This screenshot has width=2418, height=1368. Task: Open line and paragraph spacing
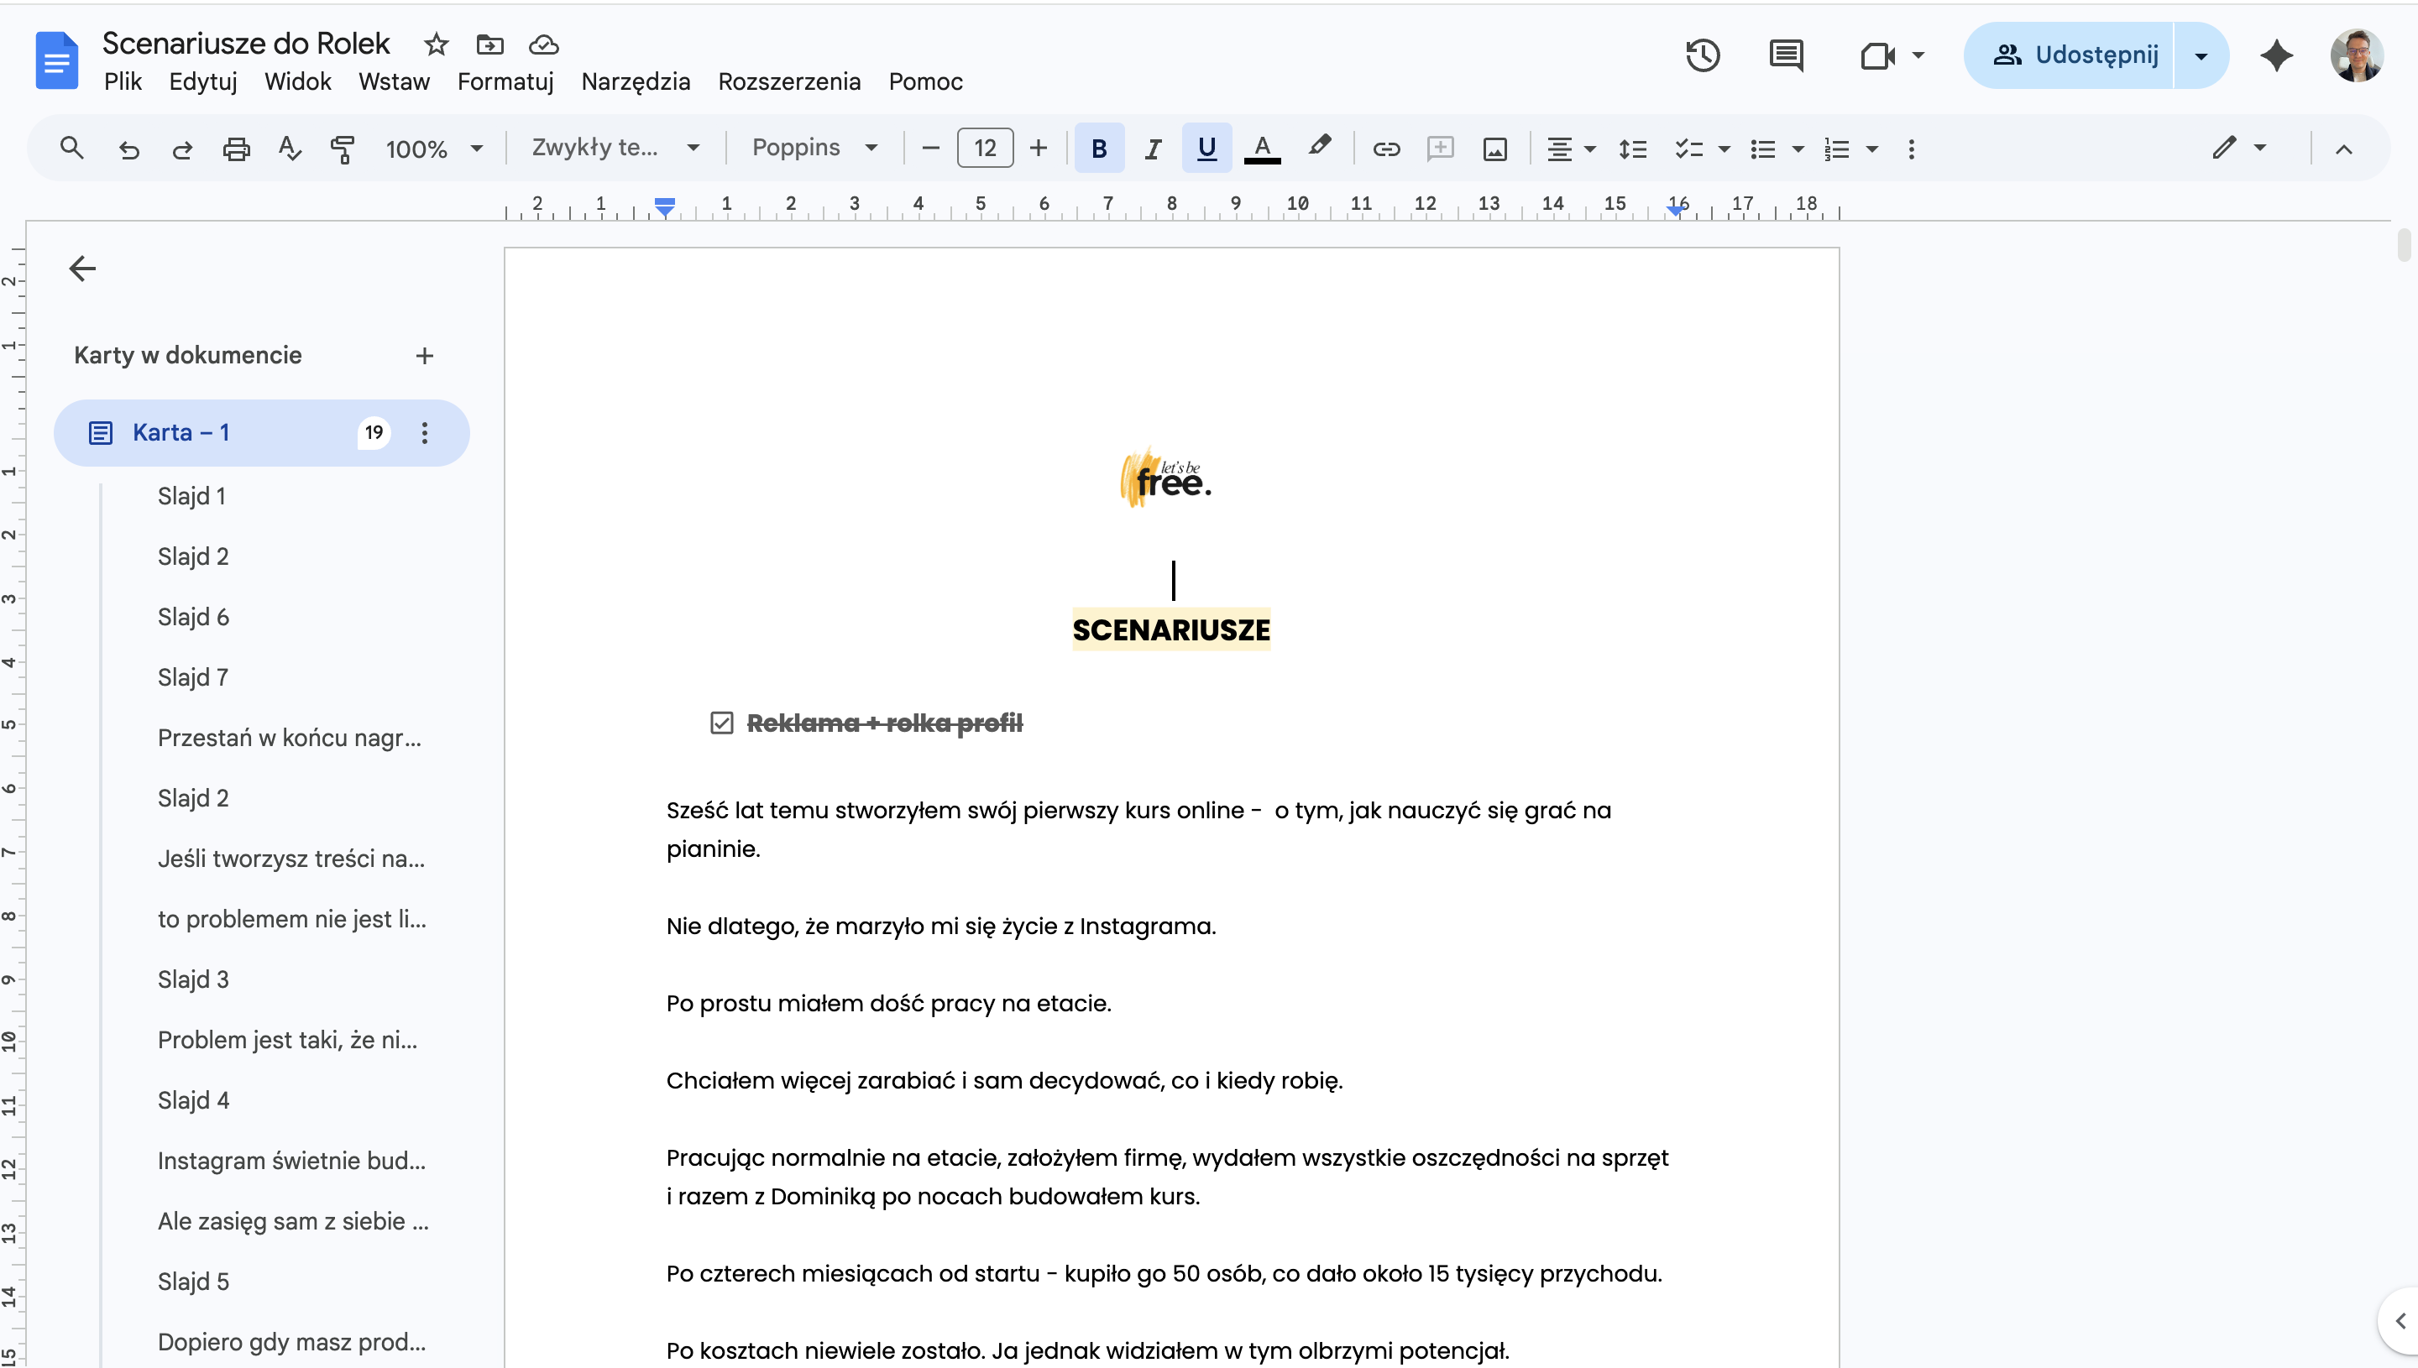click(1633, 149)
